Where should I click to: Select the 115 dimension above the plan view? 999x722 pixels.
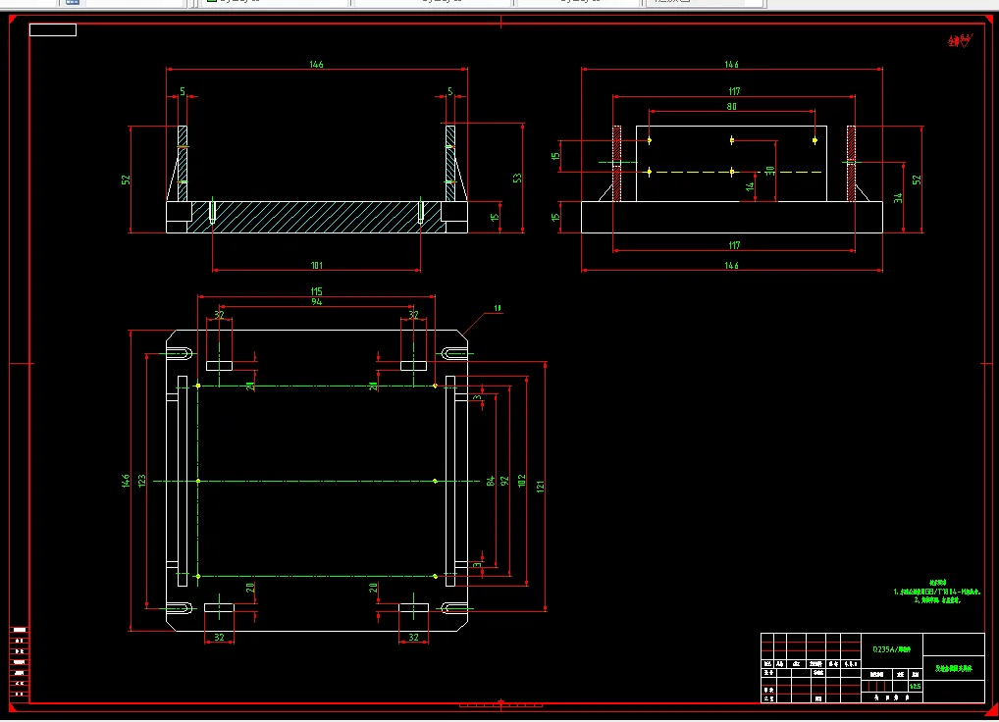pyautogui.click(x=316, y=291)
